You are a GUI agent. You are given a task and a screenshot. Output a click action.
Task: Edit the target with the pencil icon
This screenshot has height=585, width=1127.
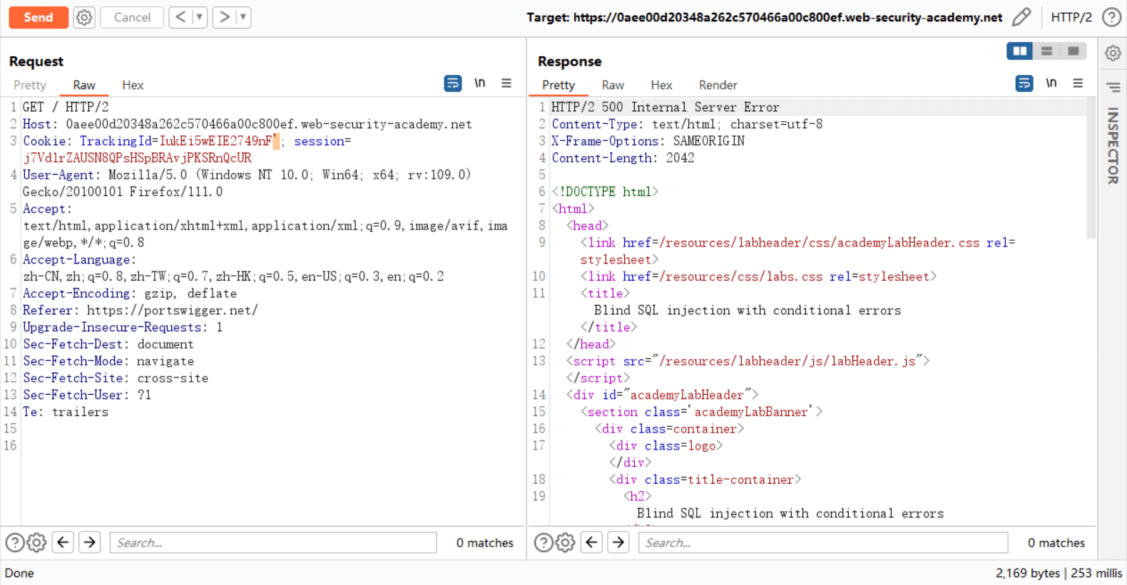tap(1021, 17)
